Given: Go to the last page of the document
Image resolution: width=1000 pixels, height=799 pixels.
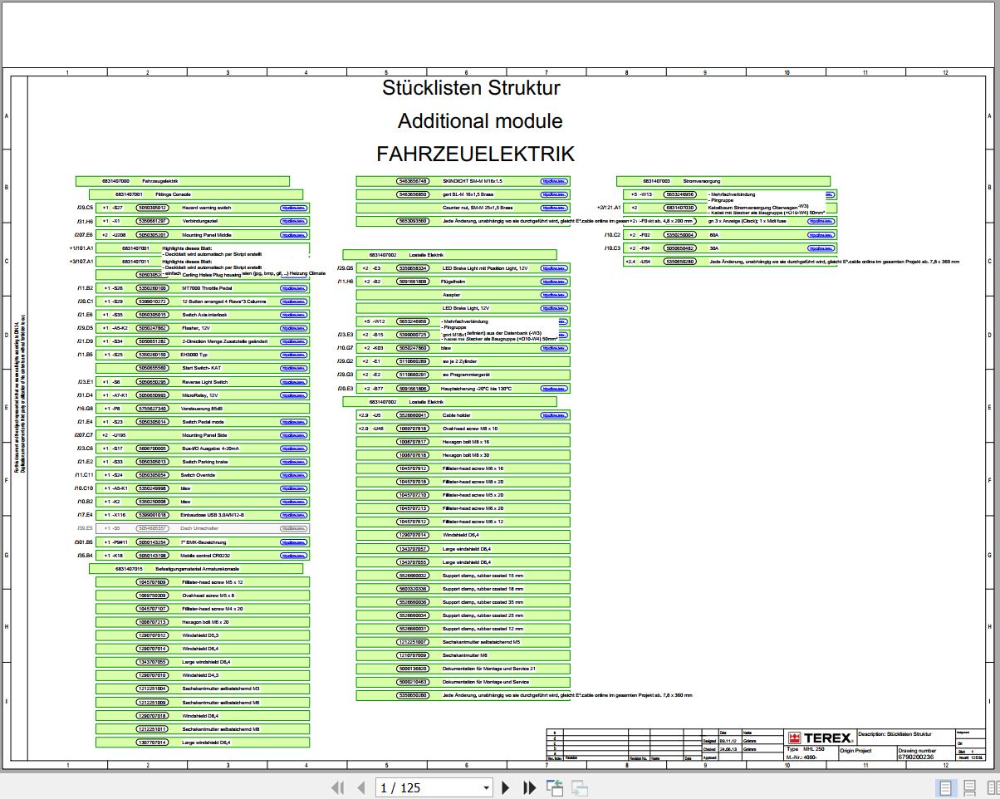Looking at the screenshot, I should [x=529, y=787].
